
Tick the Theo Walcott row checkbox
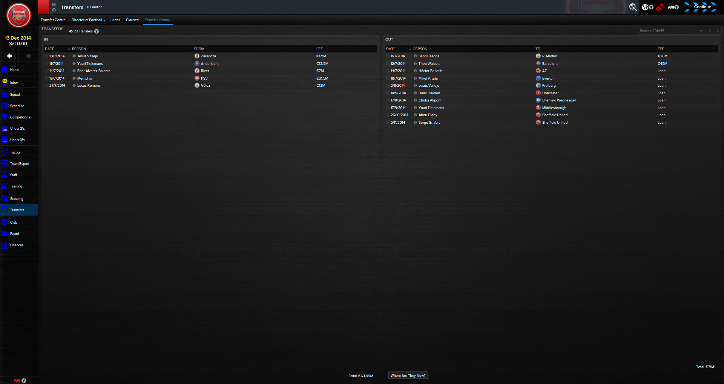pyautogui.click(x=388, y=64)
